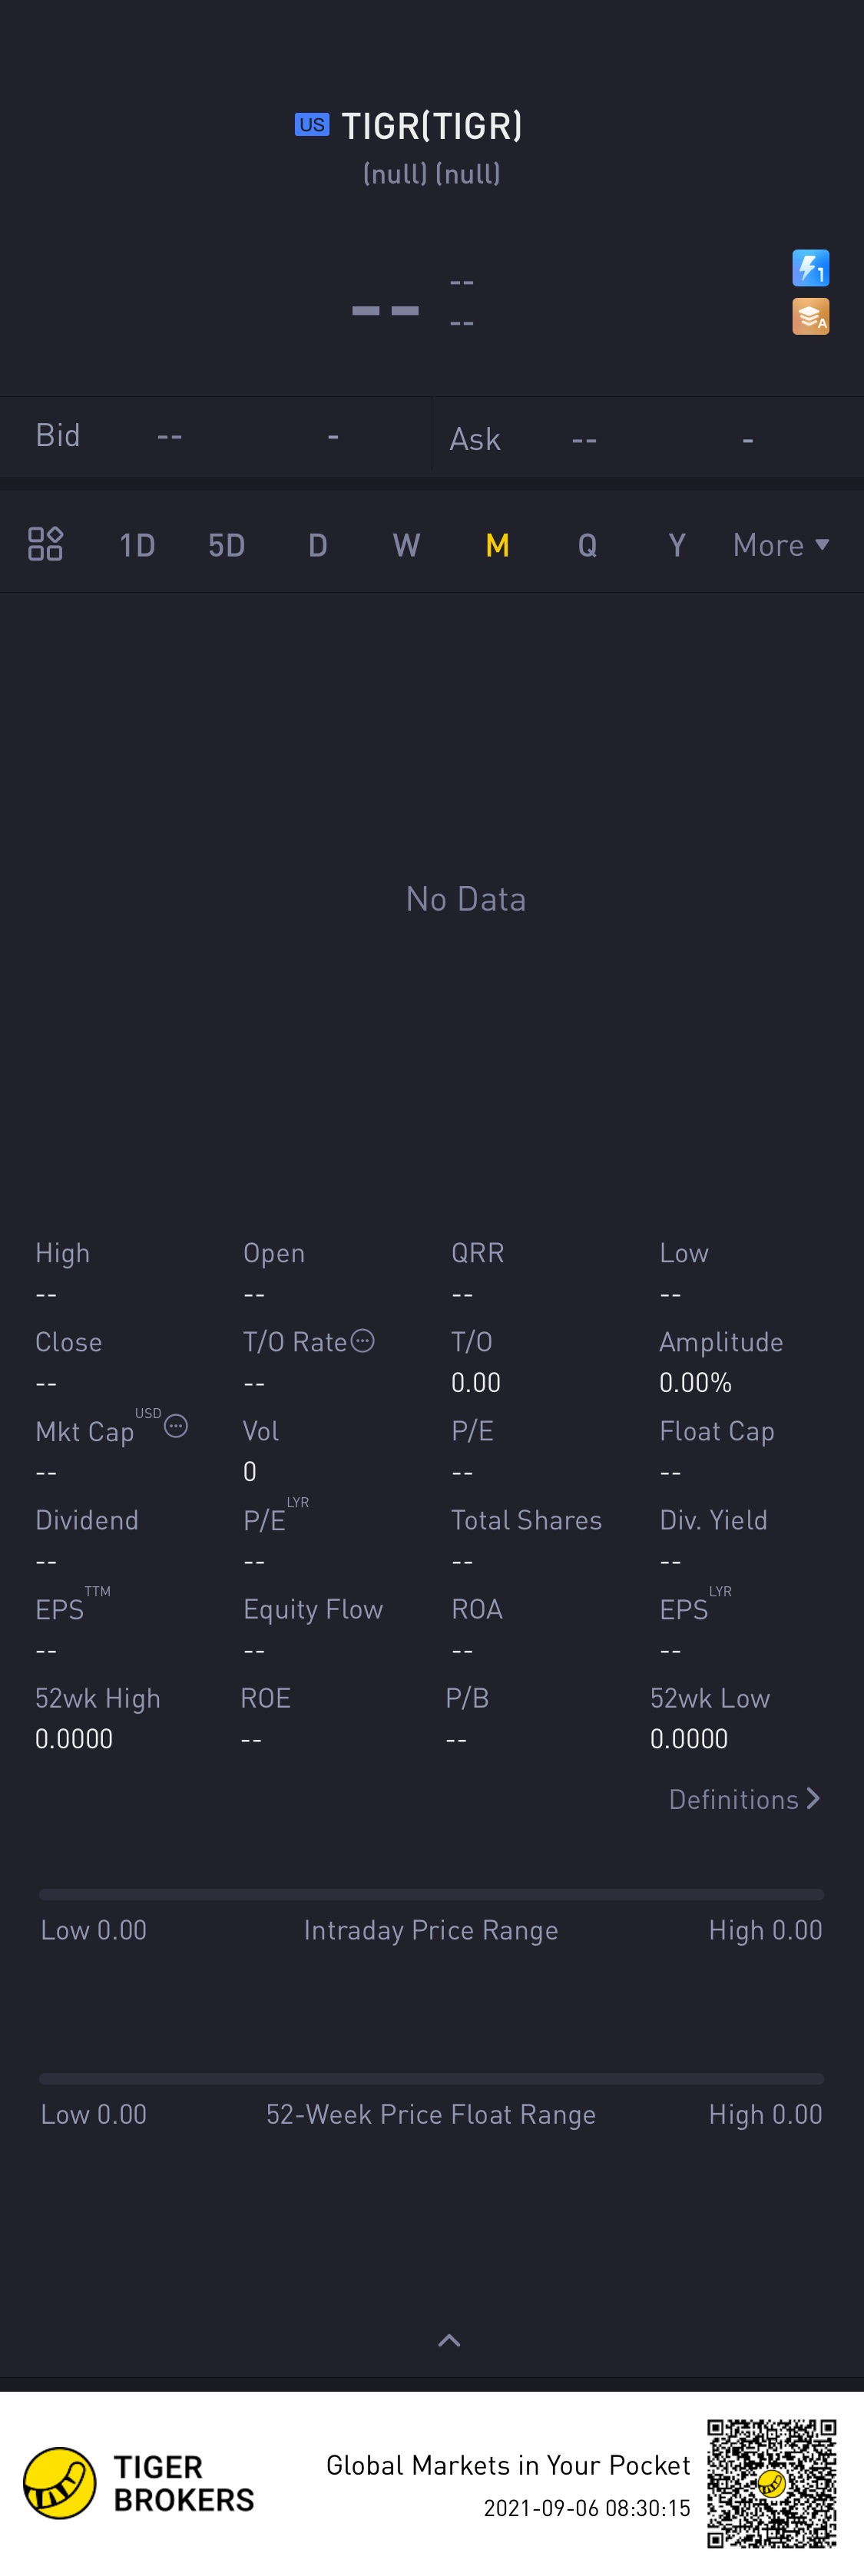Tap the info icon beside T/O Rate
Screen dimensions: 864x2576
[x=363, y=1341]
